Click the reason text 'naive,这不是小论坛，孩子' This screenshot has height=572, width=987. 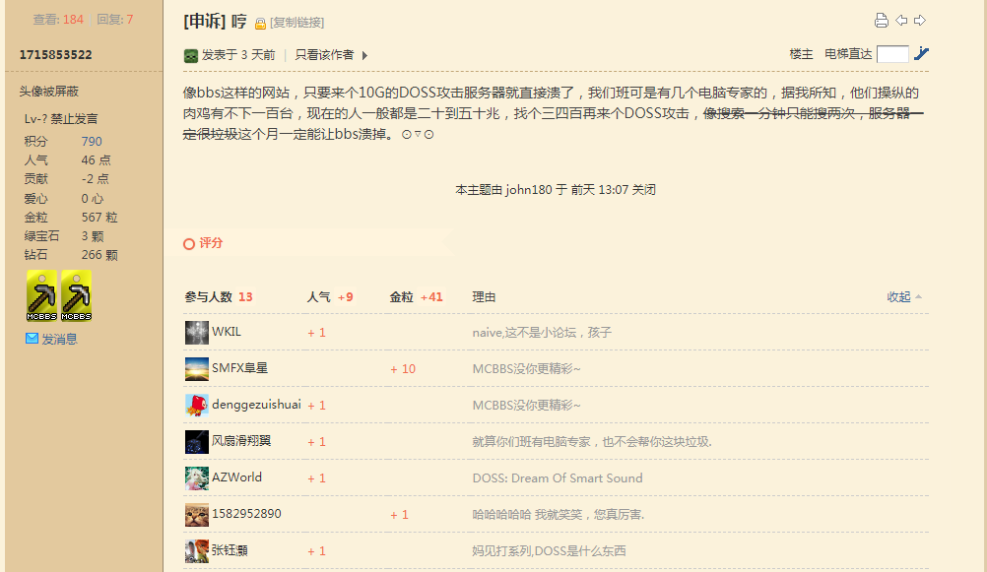542,332
